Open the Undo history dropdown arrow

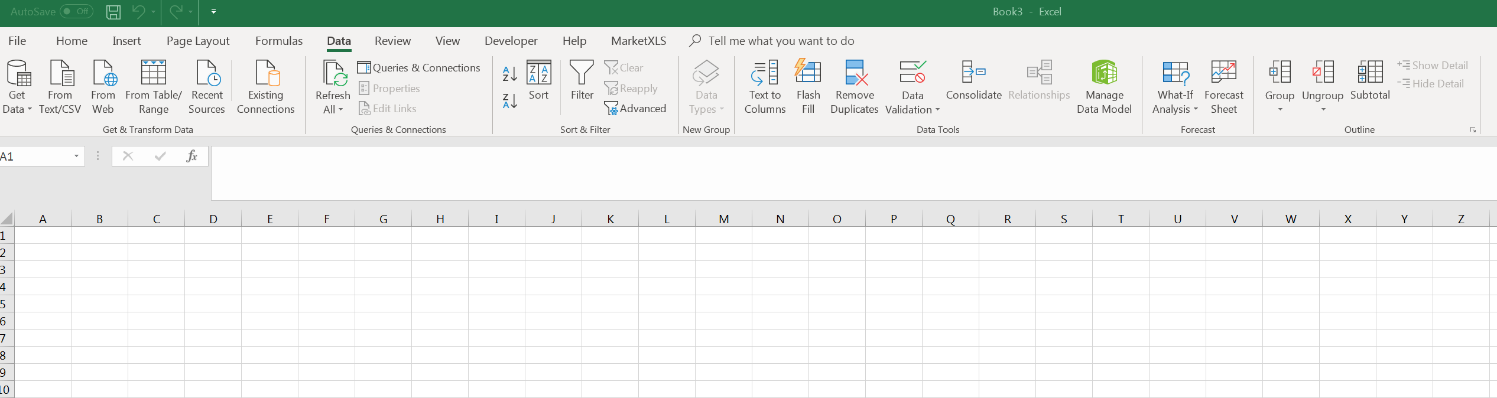pos(153,11)
